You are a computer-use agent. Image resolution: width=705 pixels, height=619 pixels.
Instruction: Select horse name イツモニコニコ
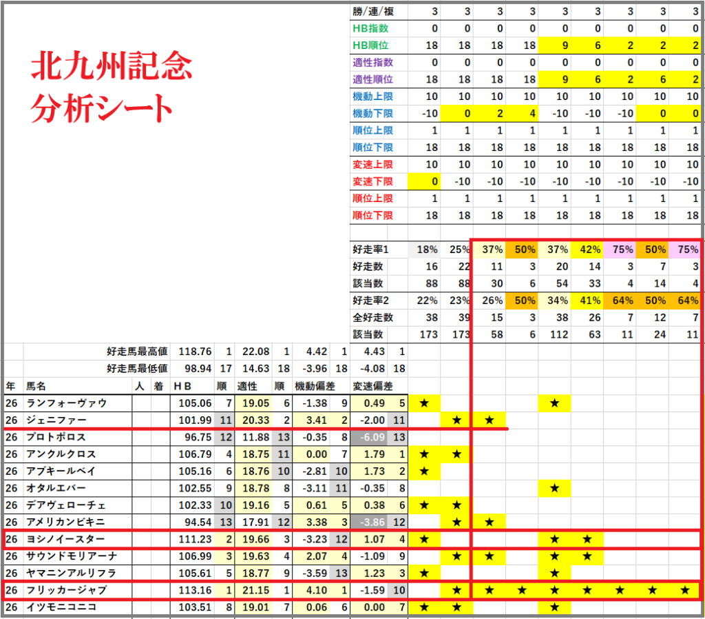pos(61,607)
